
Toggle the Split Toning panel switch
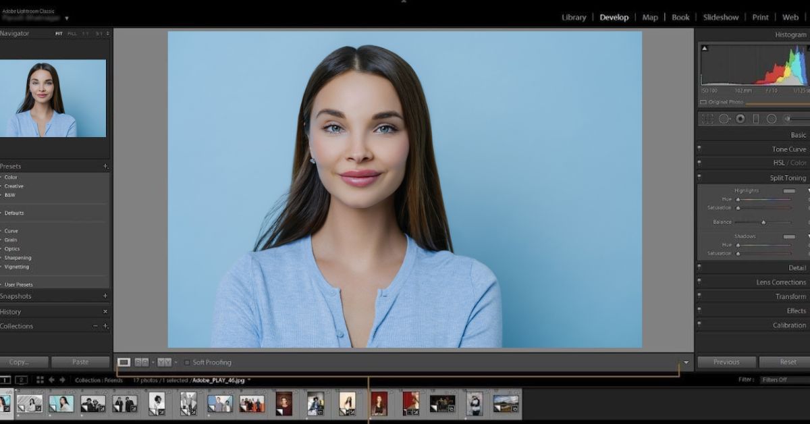tap(699, 177)
